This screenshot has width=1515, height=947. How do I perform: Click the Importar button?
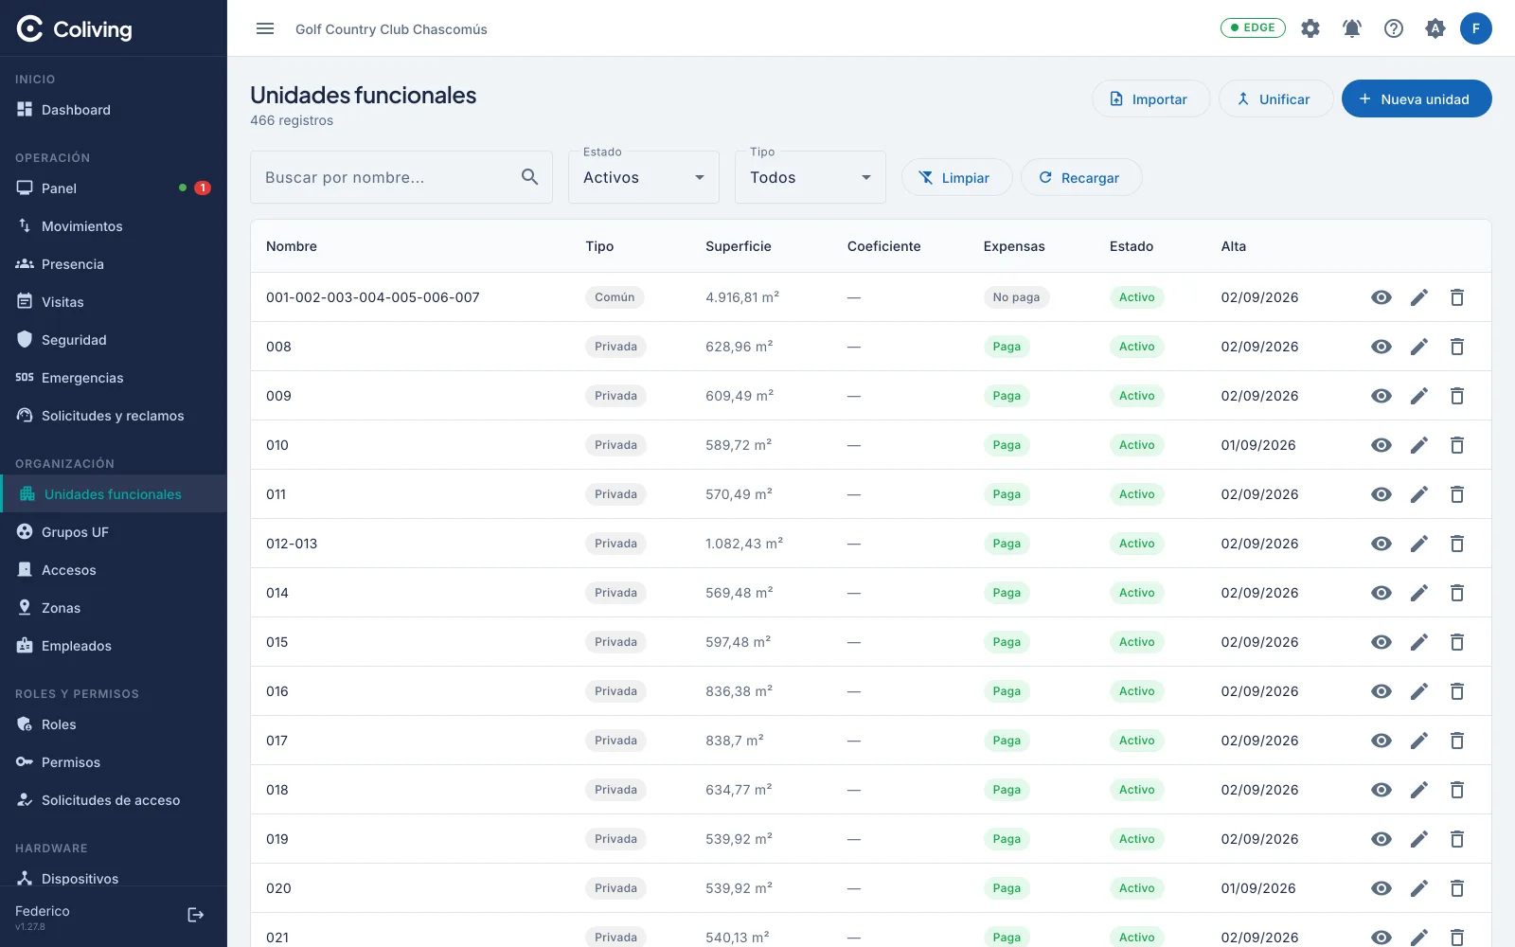(1150, 98)
